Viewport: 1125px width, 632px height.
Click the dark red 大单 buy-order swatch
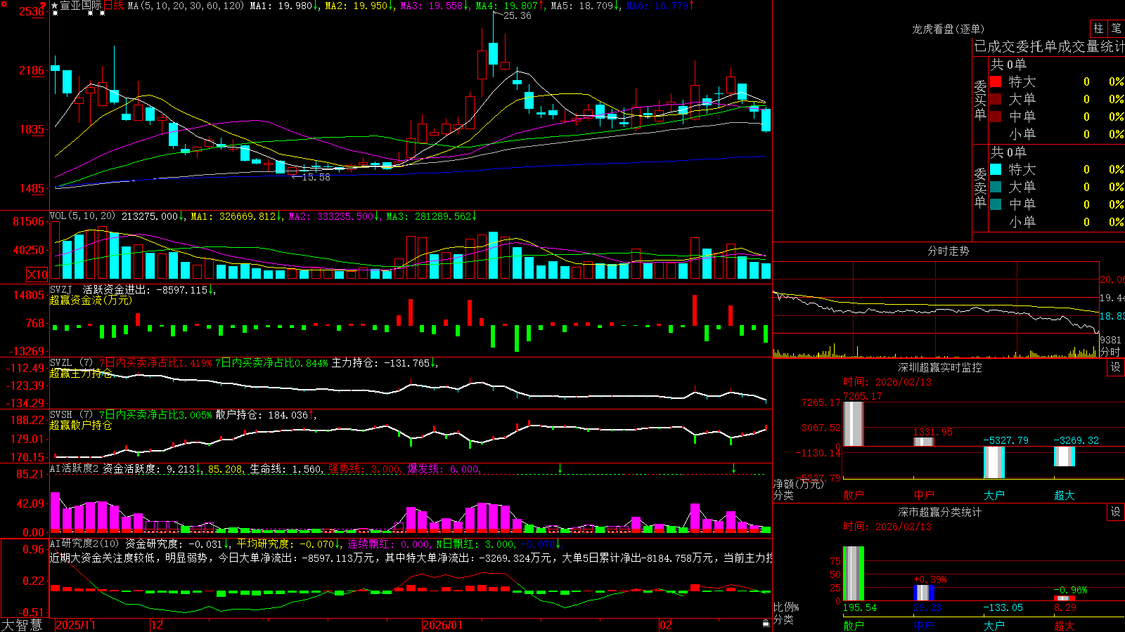click(x=996, y=99)
